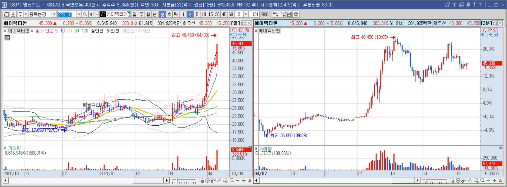Open the stock code 224110 dropdown arrow
Viewport: 507px width, 187px height.
point(79,14)
